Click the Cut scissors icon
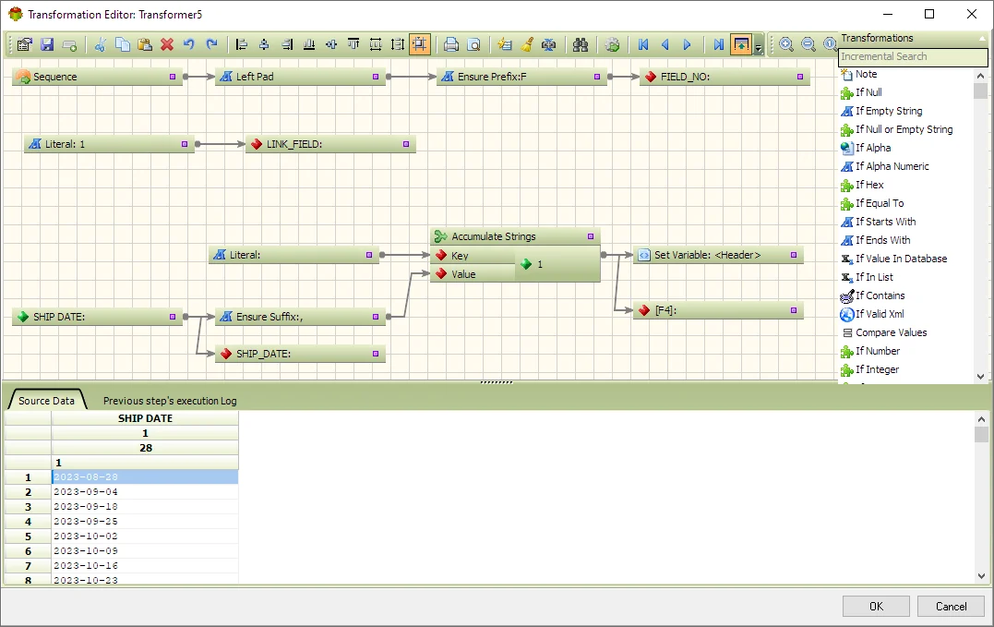The width and height of the screenshot is (994, 627). point(101,44)
